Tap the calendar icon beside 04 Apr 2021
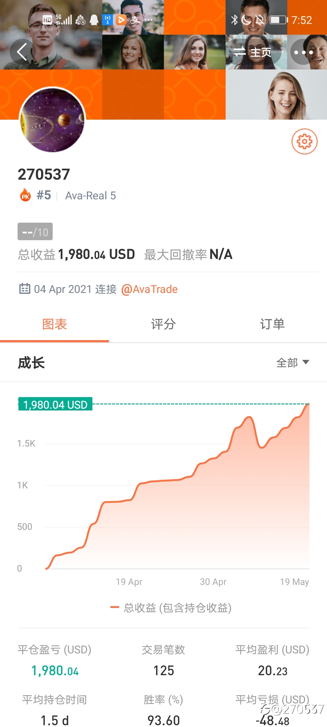Image resolution: width=327 pixels, height=727 pixels. pos(25,289)
